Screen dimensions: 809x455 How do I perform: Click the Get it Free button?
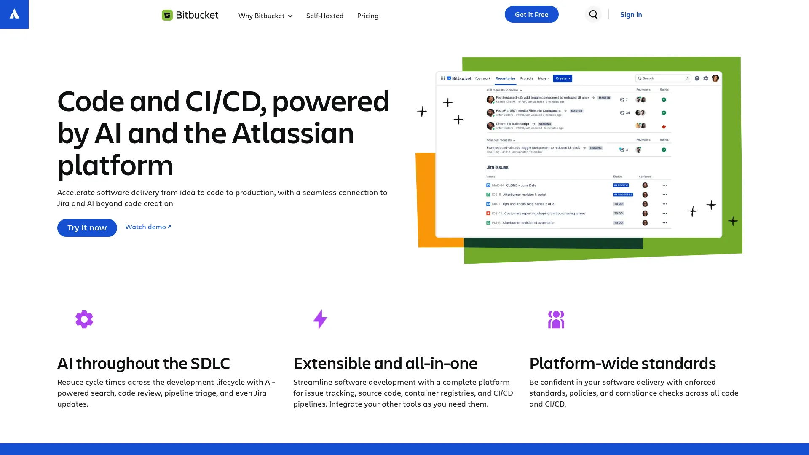pyautogui.click(x=531, y=14)
